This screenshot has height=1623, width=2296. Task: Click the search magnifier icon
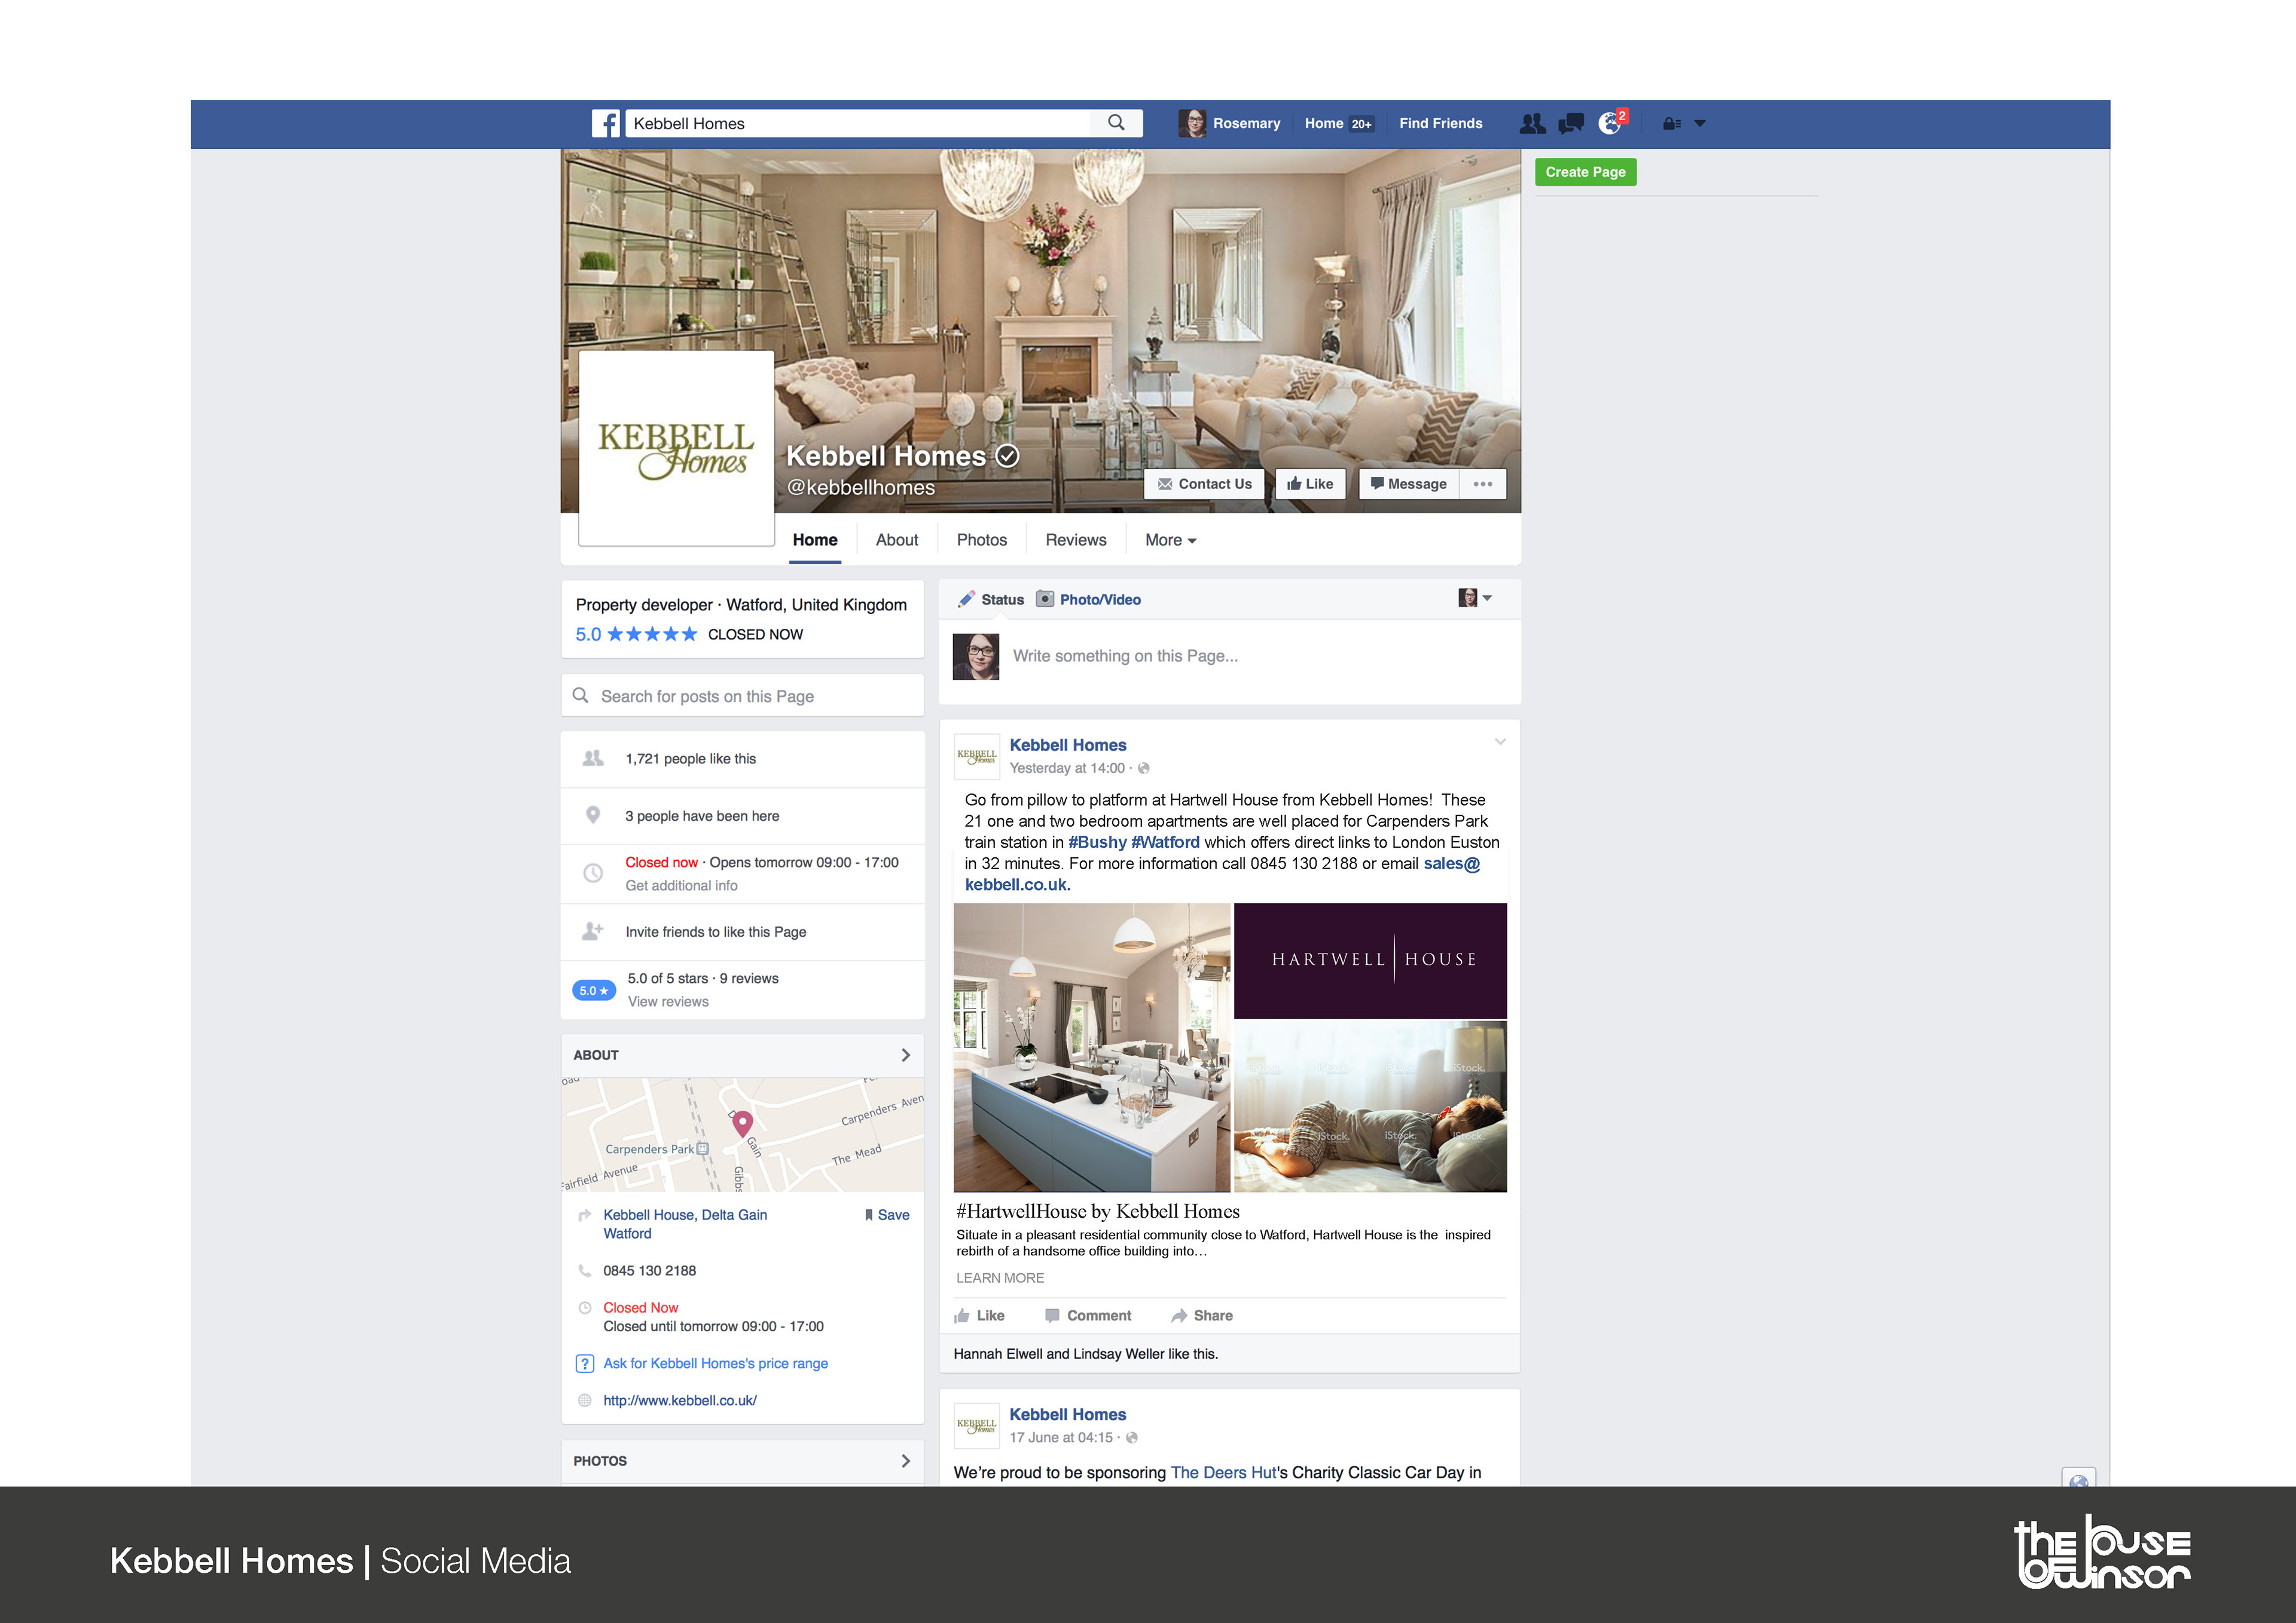(x=1116, y=123)
